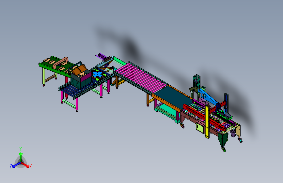Viewport: 283px width, 183px height.
Task: Select the dark green crate on the rollers
Action: [81, 79]
